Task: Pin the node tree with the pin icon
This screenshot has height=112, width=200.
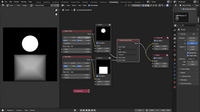Action: coord(126,6)
